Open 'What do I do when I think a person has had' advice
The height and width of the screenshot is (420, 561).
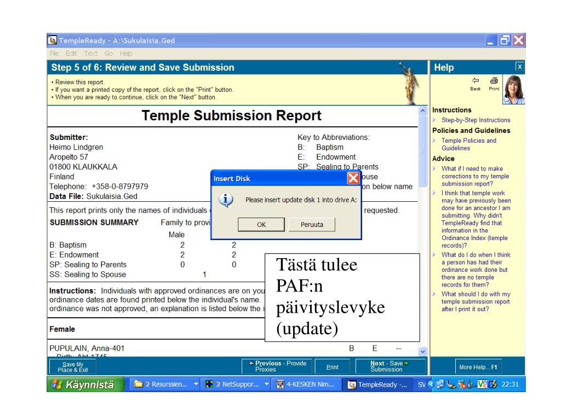coord(476,270)
